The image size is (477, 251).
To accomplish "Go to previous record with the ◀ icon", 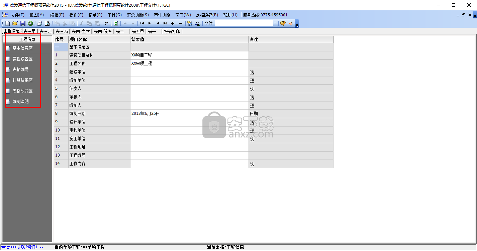I will 158,23.
